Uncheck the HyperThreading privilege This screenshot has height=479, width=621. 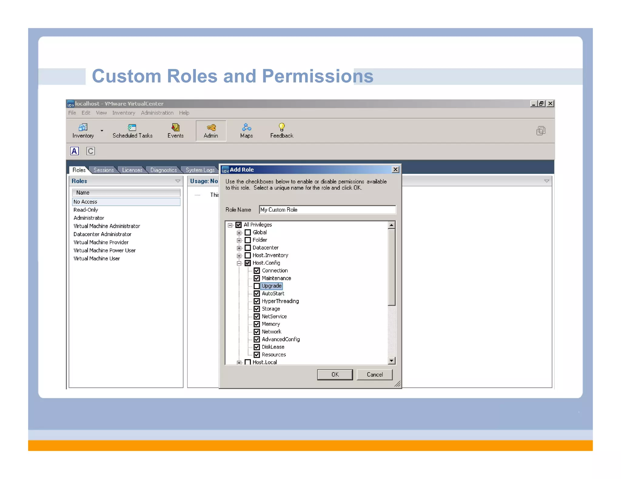[x=257, y=301]
